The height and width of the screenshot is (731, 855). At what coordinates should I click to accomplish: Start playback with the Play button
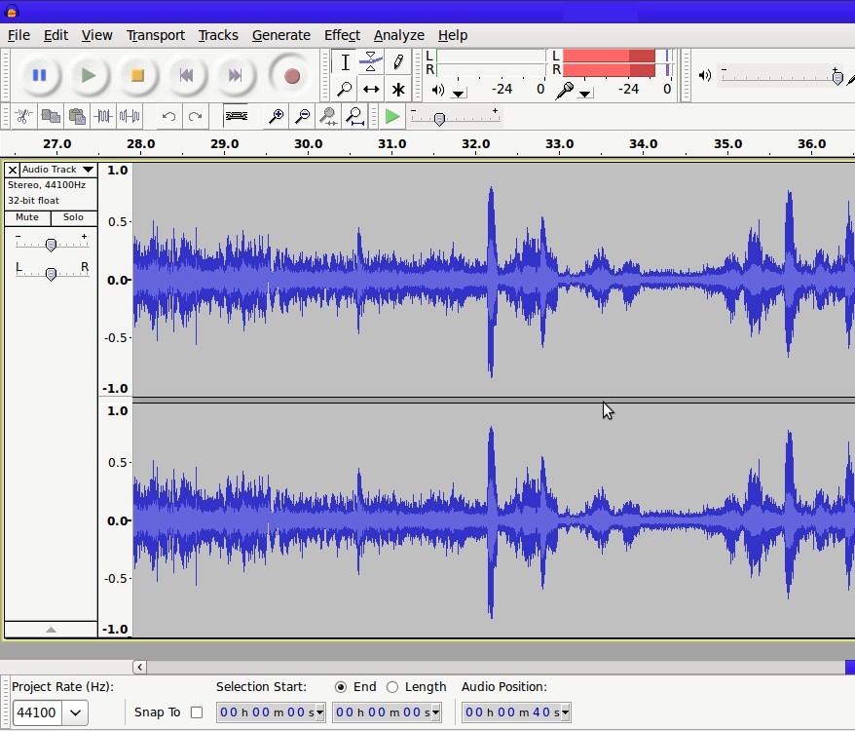point(89,75)
